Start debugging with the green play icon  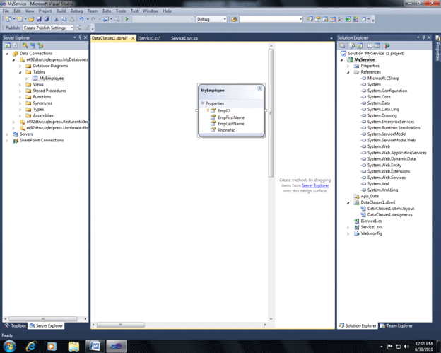[x=127, y=19]
